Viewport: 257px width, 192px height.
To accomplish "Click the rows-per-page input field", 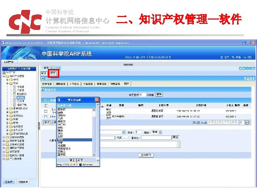I will [142, 95].
